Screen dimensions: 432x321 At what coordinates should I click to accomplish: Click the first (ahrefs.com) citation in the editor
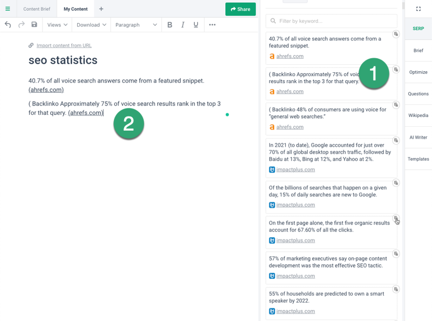[46, 90]
